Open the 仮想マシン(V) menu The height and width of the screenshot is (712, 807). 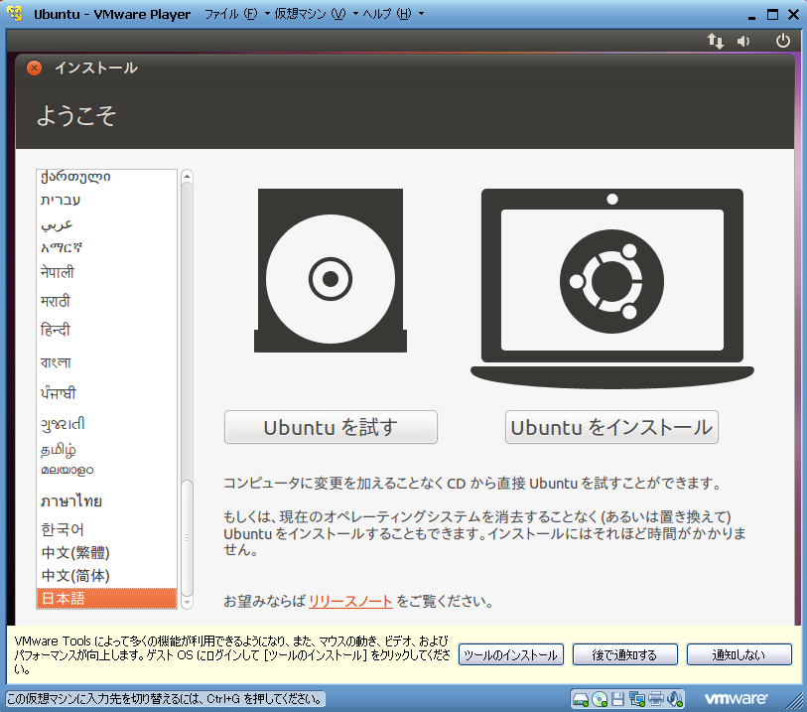tap(316, 14)
